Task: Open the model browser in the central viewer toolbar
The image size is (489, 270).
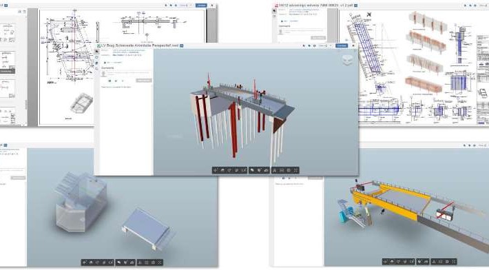Action: (x=274, y=170)
